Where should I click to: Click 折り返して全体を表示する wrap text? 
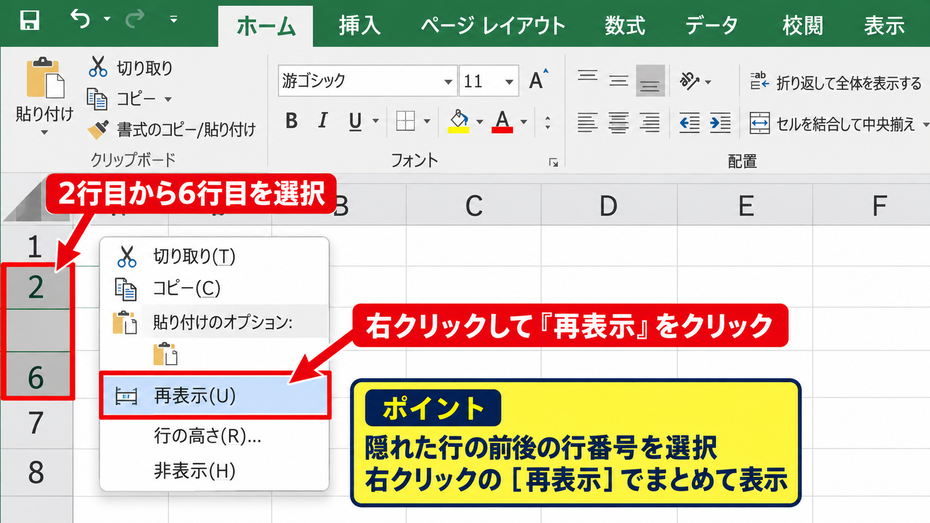[835, 82]
